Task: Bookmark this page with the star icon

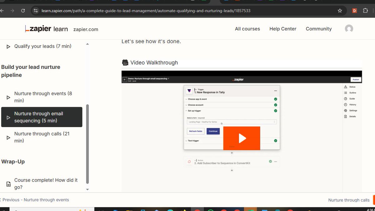Action: (x=340, y=11)
